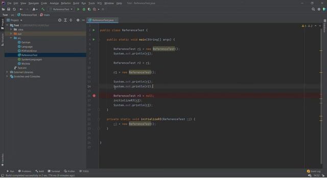Open the dropdown arrow next to profiler icon

click(99, 9)
